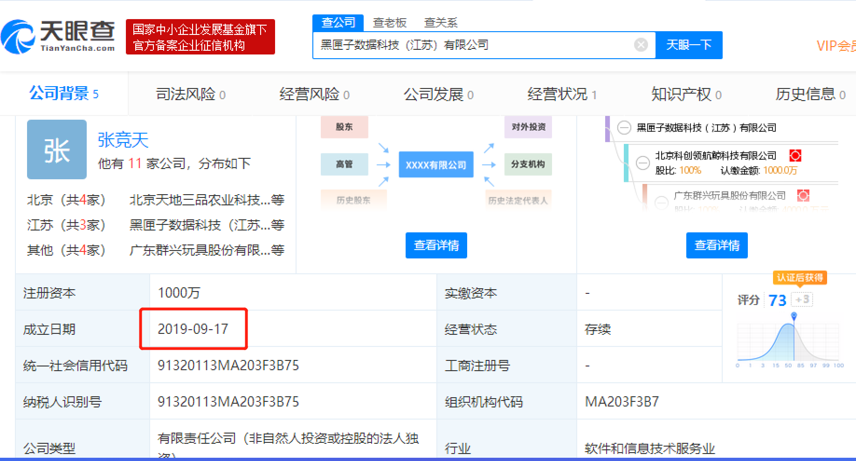Click 广东群兴玩具股份有限公司 in the equity tree
856x461 pixels.
pos(730,195)
